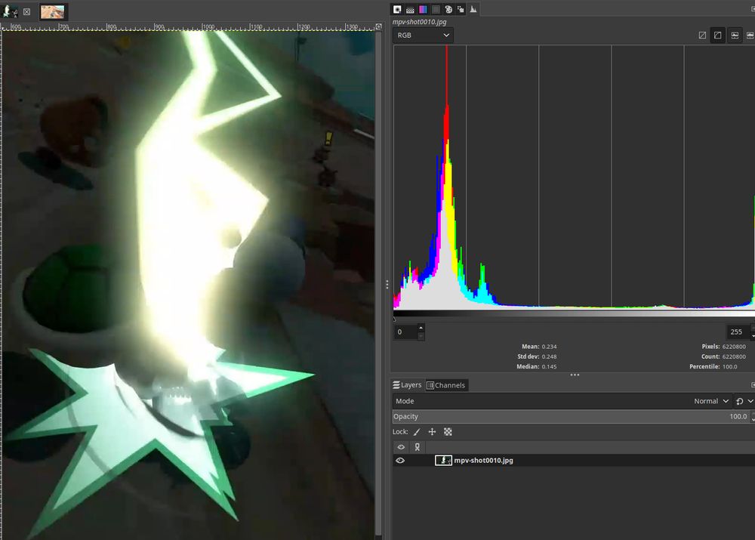Open the Palettes dockable tab icon

point(448,9)
